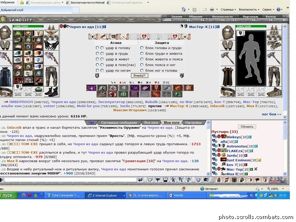Click the pants armor item of МисТер-Х
296x222 pixels.
click(x=274, y=76)
